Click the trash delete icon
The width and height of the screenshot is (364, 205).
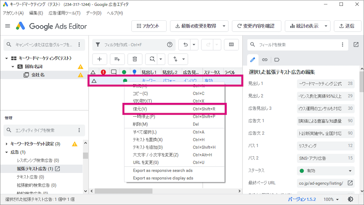coord(135,59)
